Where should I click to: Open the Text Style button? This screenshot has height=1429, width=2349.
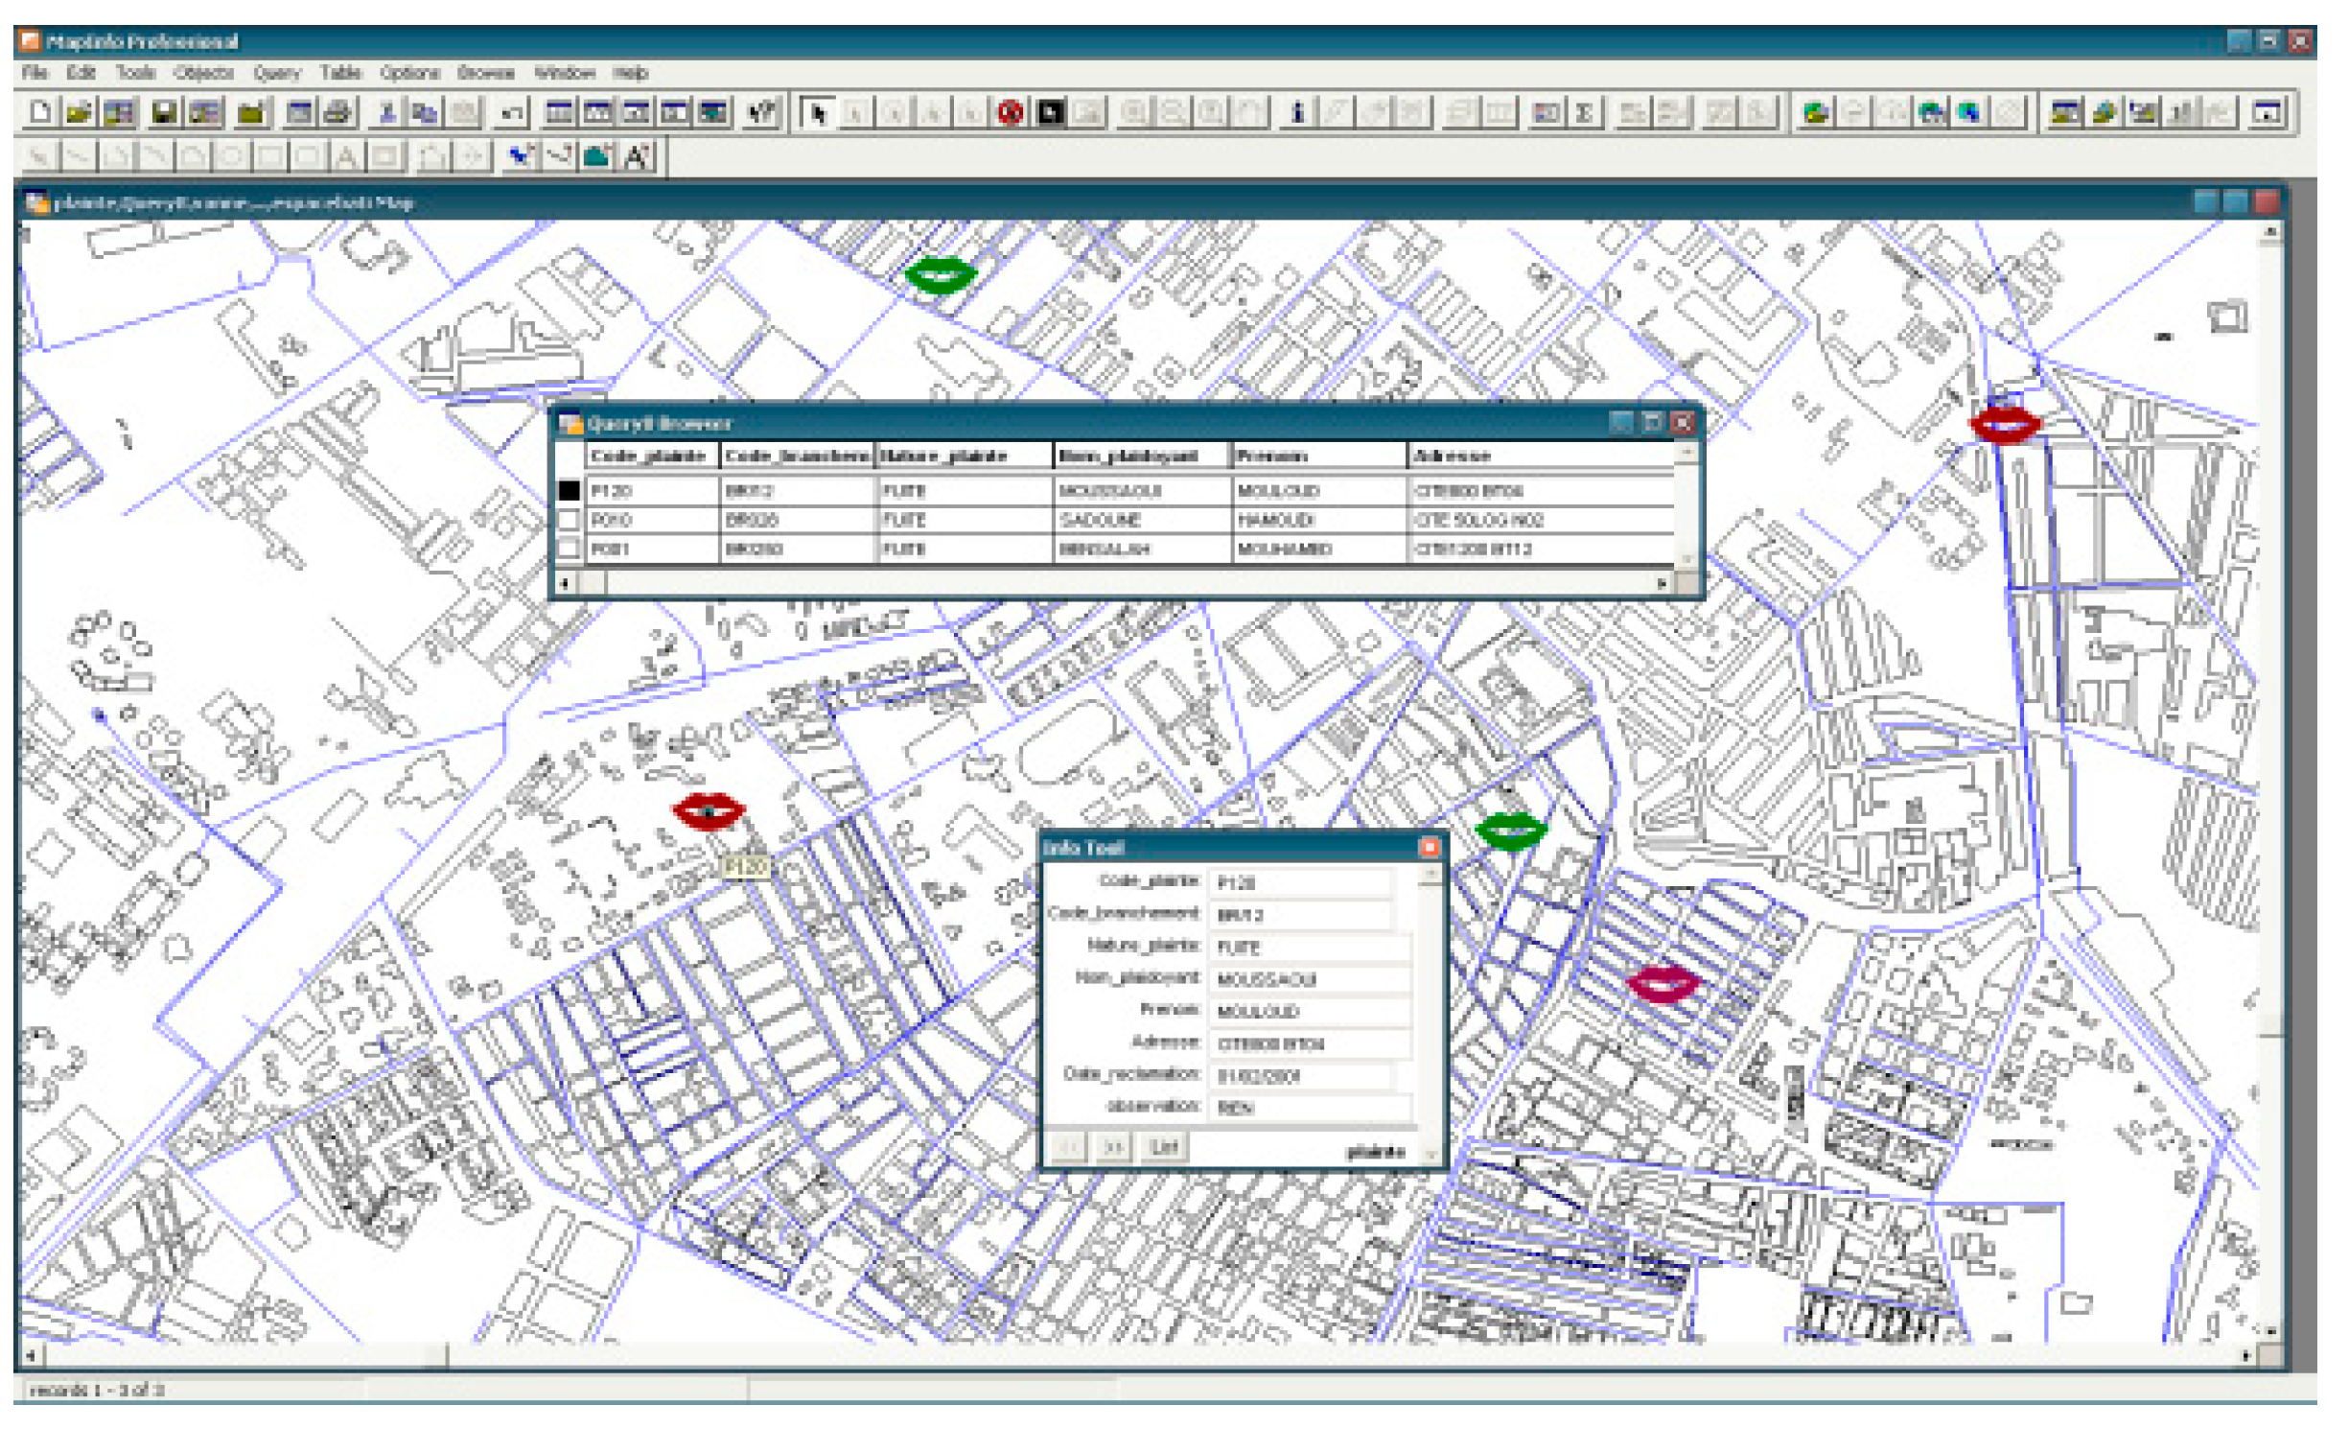pyautogui.click(x=639, y=155)
